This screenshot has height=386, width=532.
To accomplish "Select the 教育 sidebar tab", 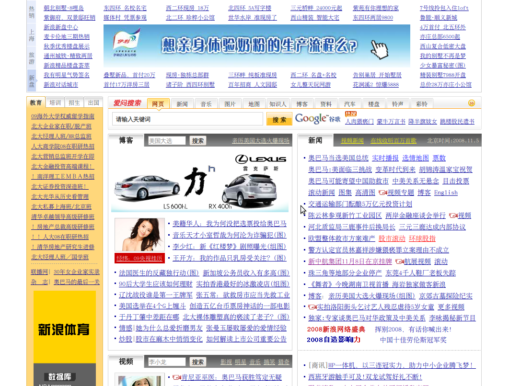I will [36, 102].
